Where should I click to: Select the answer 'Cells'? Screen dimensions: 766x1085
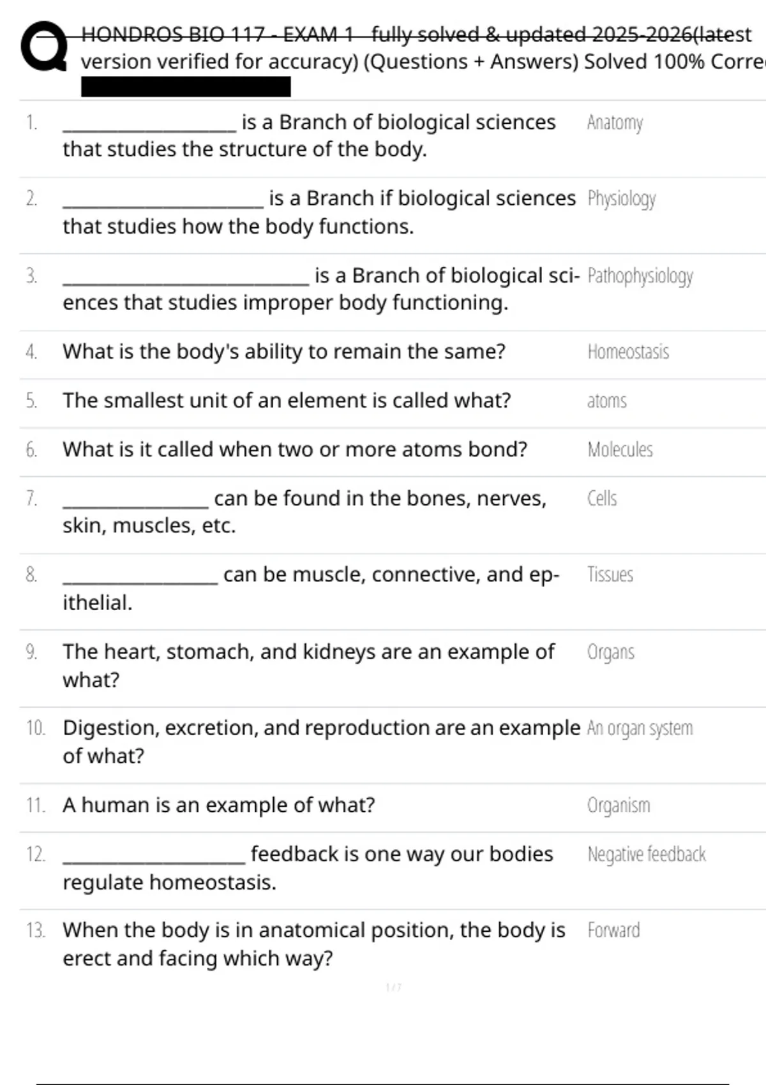(x=602, y=498)
